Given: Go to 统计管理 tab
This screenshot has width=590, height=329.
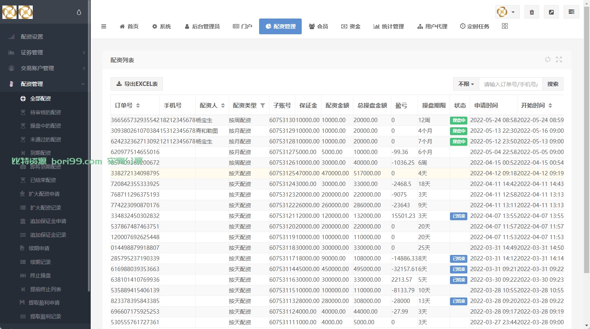Looking at the screenshot, I should pos(388,26).
